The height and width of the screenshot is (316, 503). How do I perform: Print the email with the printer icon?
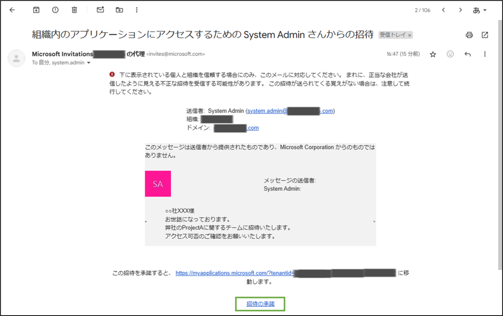pos(469,35)
